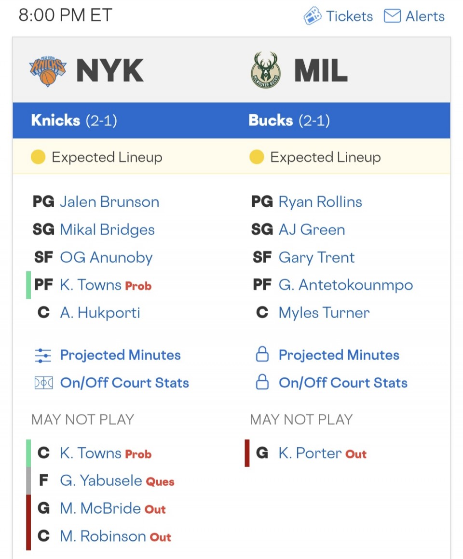Click the Alerts envelope icon

392,16
